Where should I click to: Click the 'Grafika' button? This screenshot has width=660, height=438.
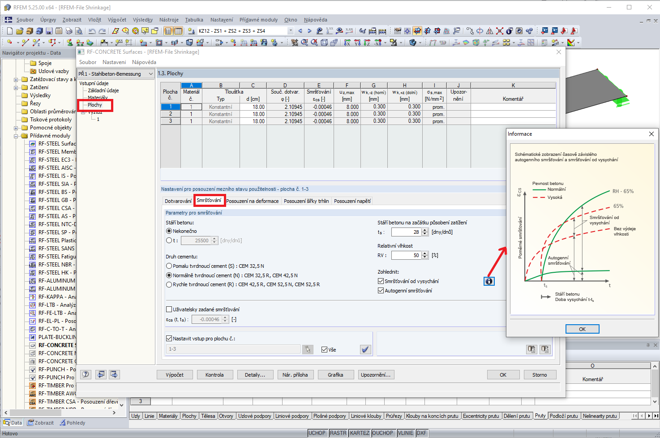335,375
